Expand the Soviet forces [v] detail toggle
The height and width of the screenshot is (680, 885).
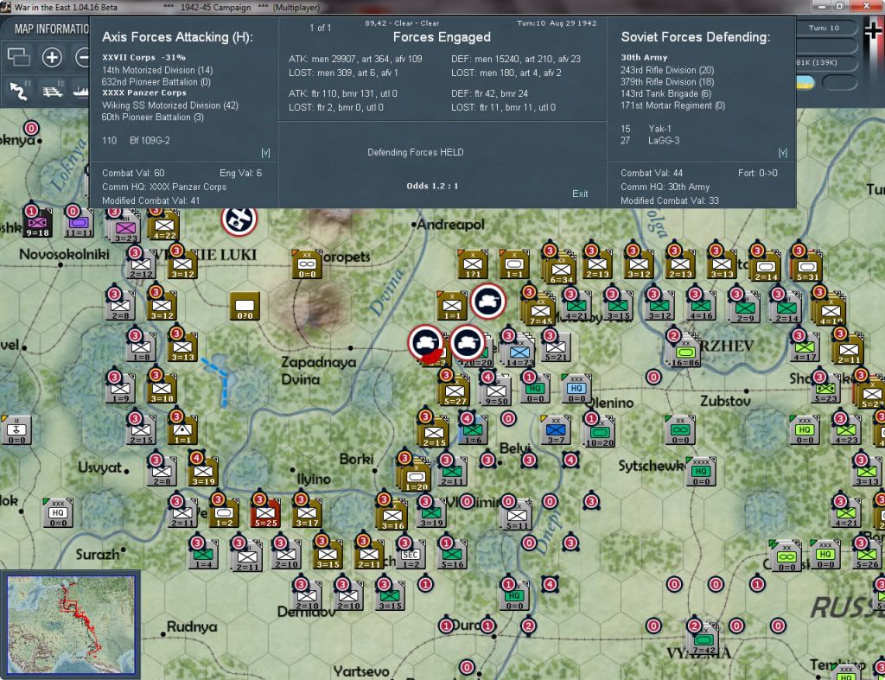click(783, 152)
